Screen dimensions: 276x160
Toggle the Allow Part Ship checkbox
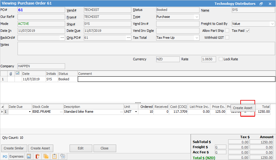(x=227, y=31)
